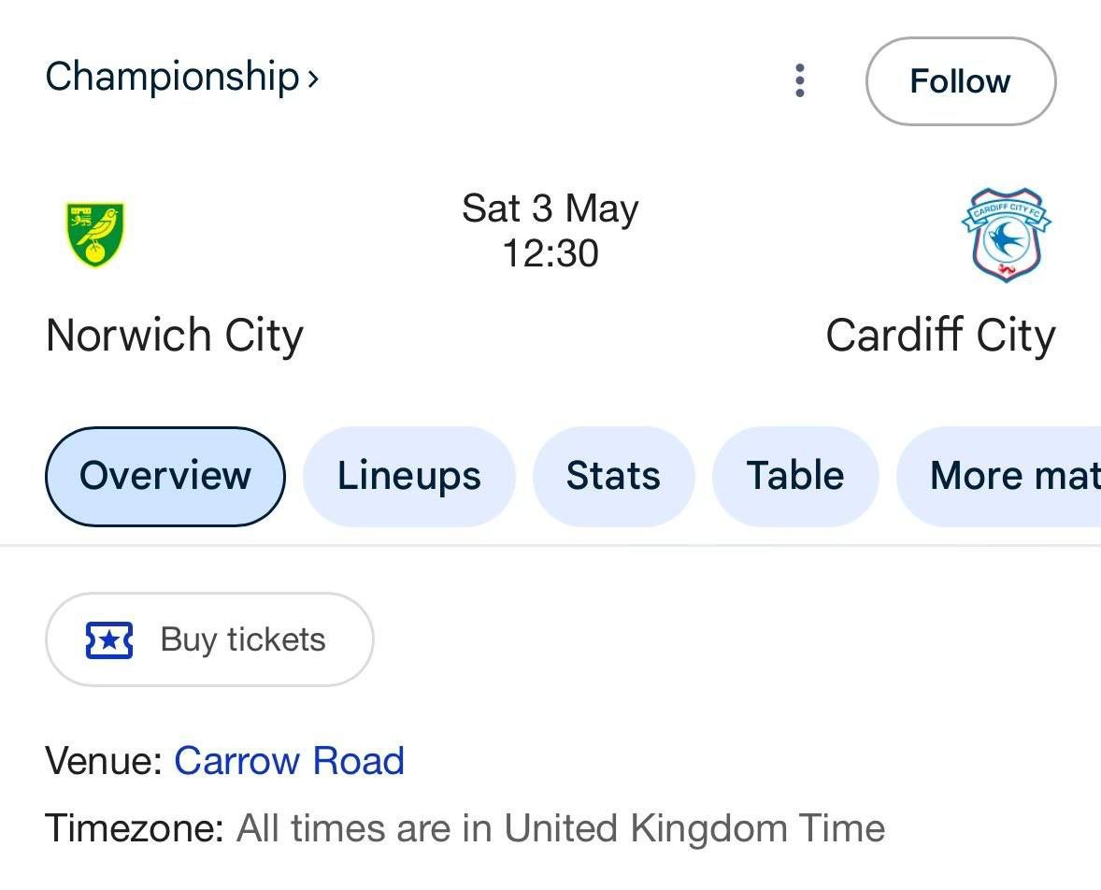Click the chevron arrow beside Championship
The image size is (1101, 890).
[x=312, y=79]
